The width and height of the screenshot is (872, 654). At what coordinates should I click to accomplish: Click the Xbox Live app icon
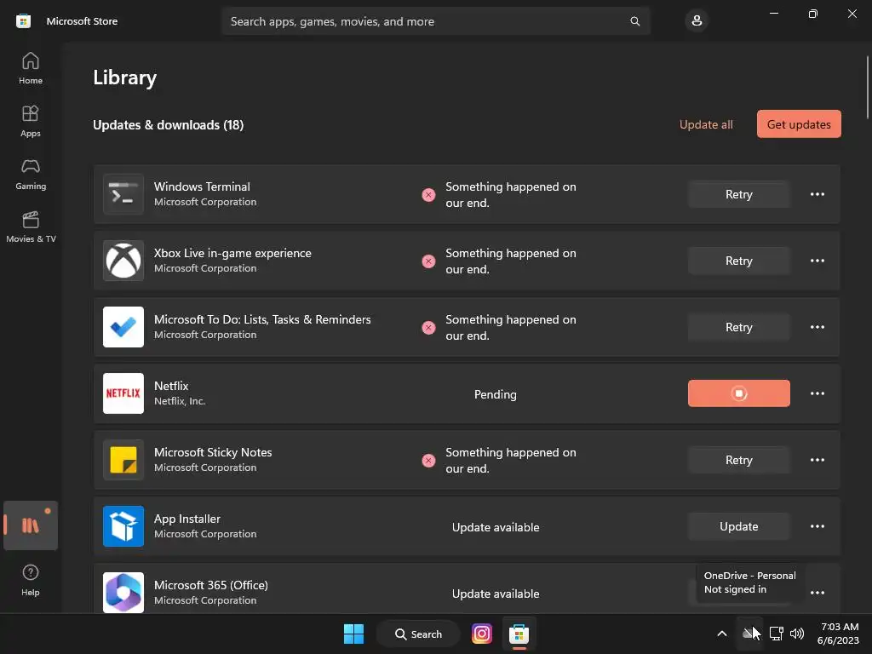tap(123, 261)
